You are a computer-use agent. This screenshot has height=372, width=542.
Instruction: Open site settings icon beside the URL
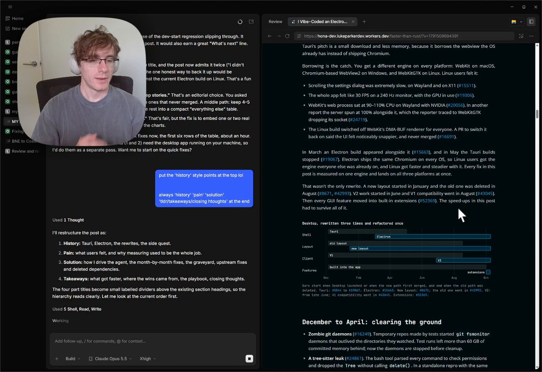click(x=299, y=36)
